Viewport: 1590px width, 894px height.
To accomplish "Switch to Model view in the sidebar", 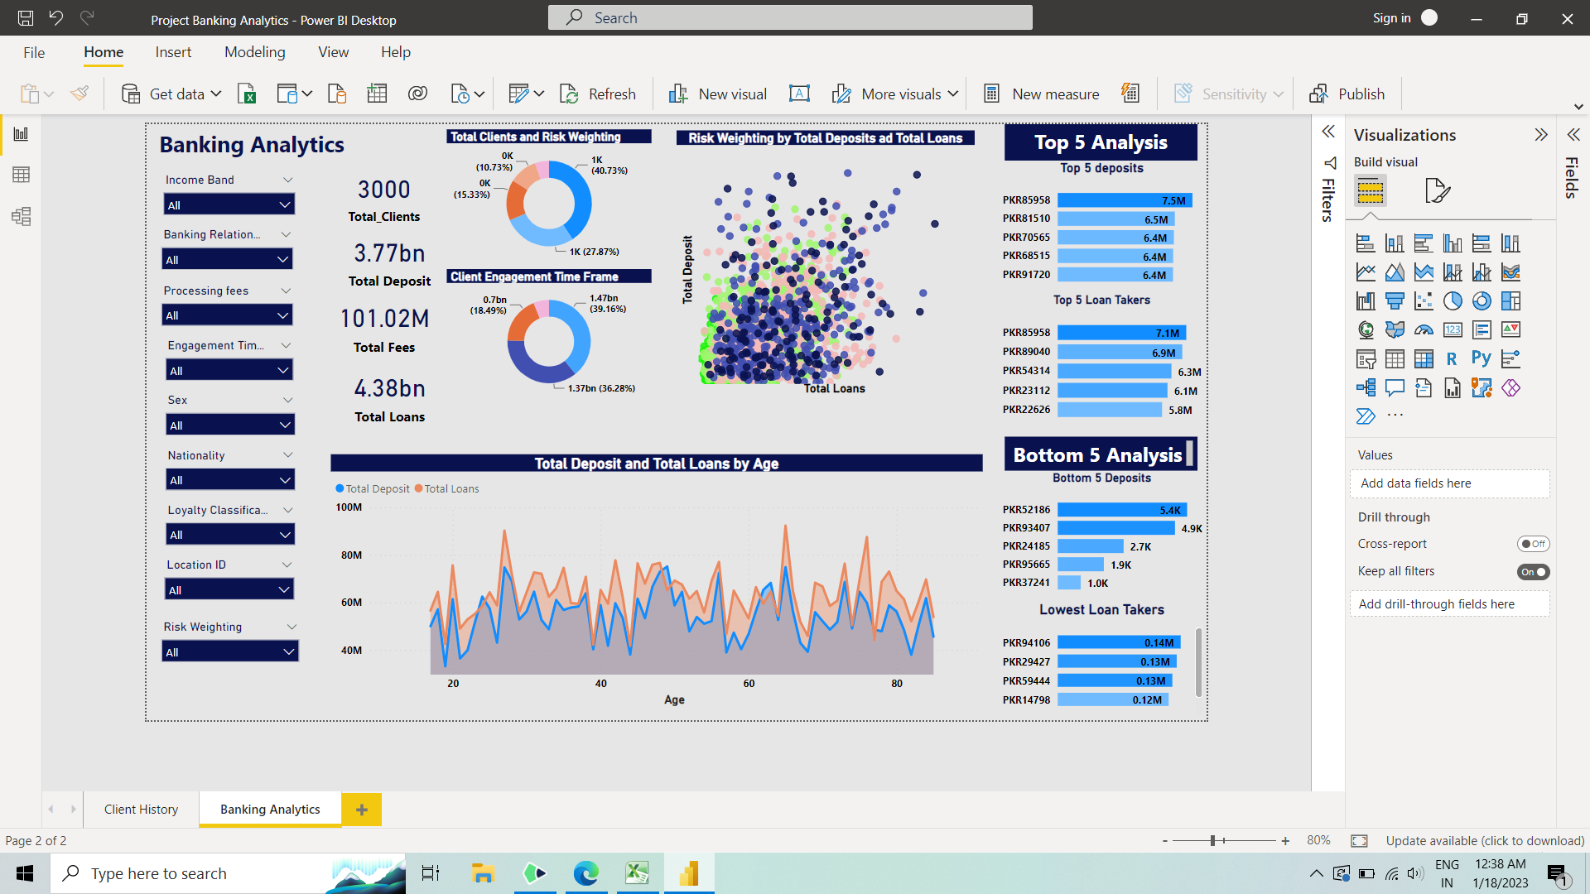I will [x=22, y=217].
